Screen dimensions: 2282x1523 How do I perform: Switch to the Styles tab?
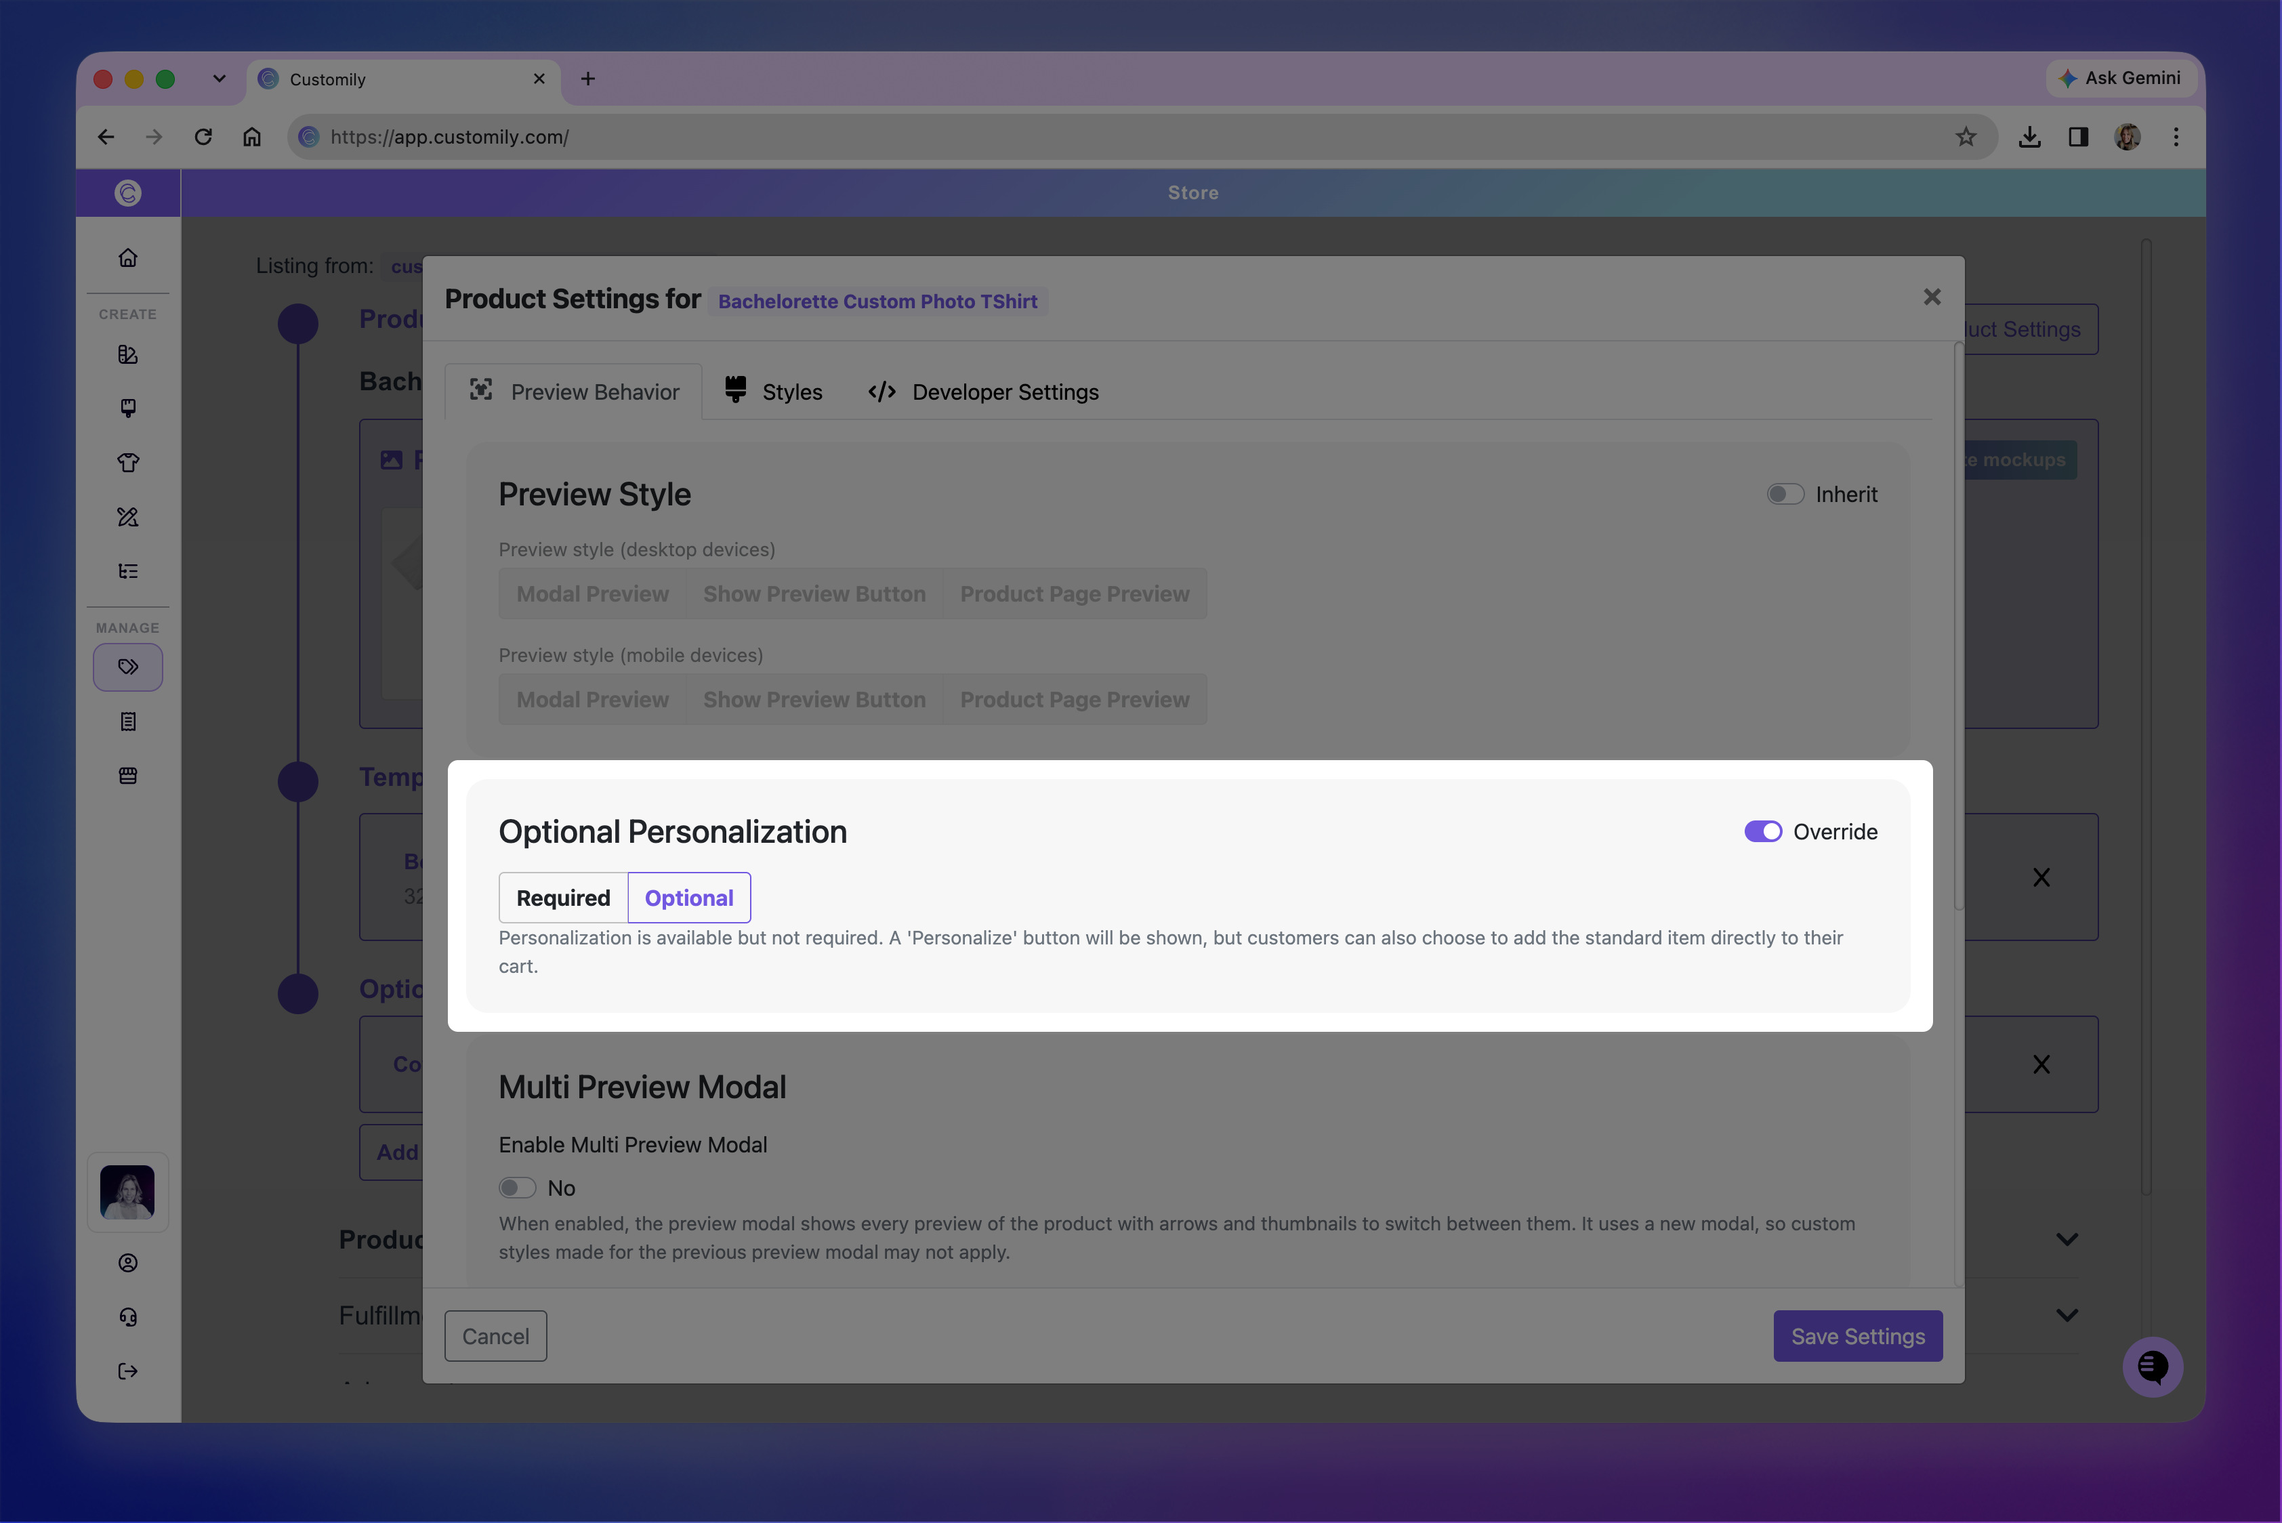[x=773, y=392]
